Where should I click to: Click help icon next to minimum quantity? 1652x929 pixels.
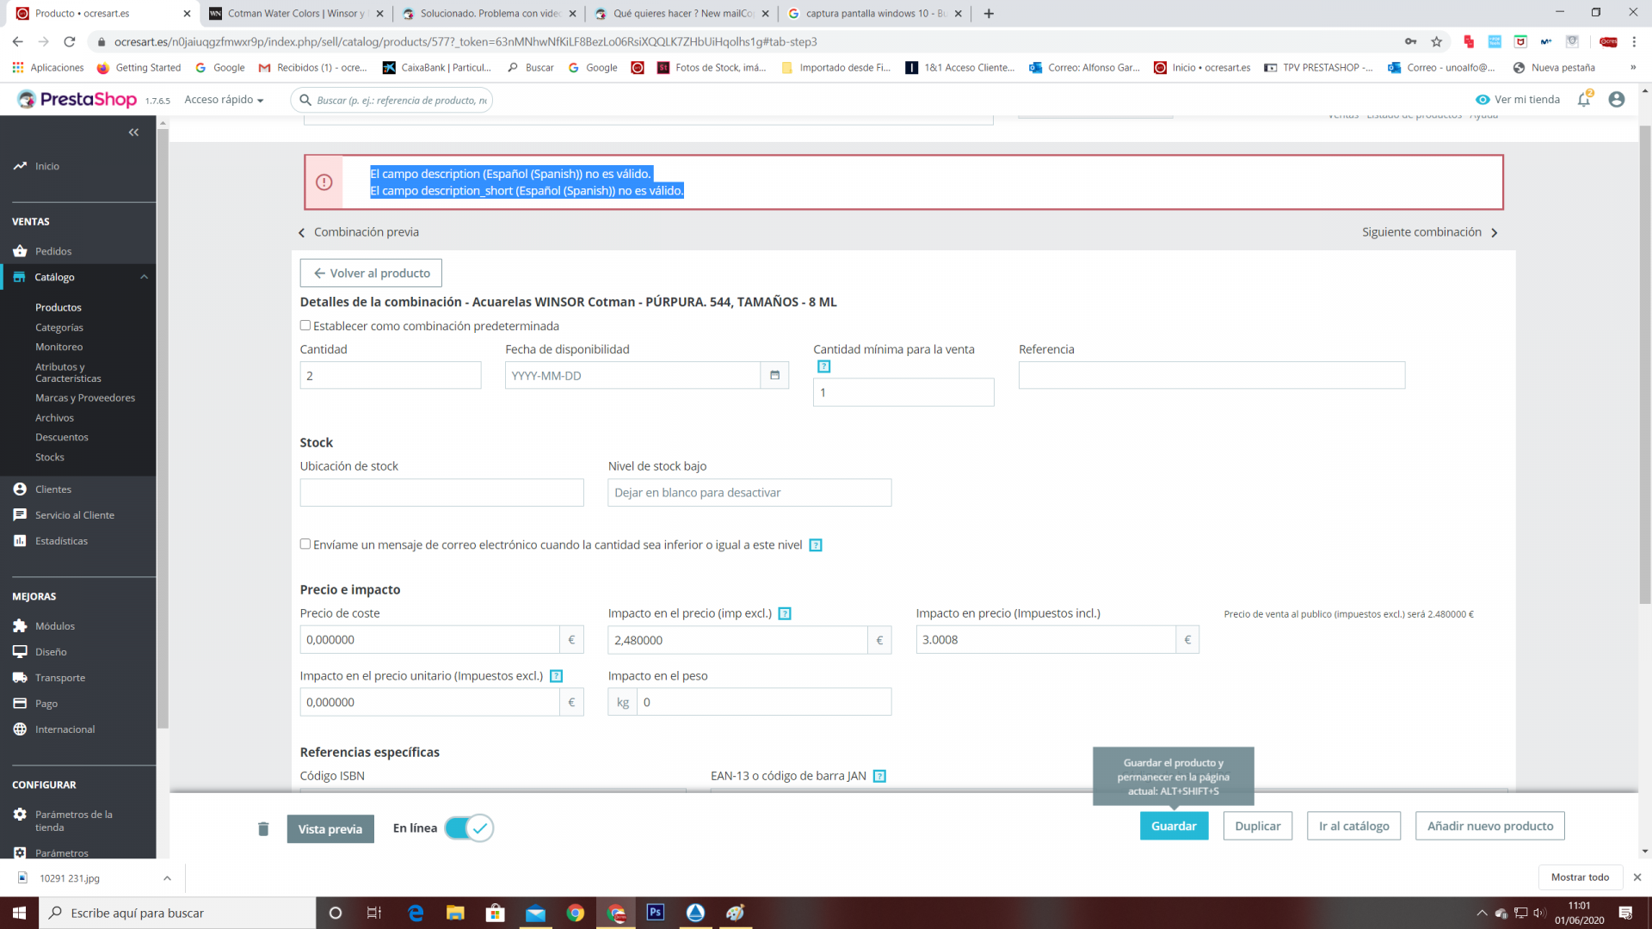point(823,366)
